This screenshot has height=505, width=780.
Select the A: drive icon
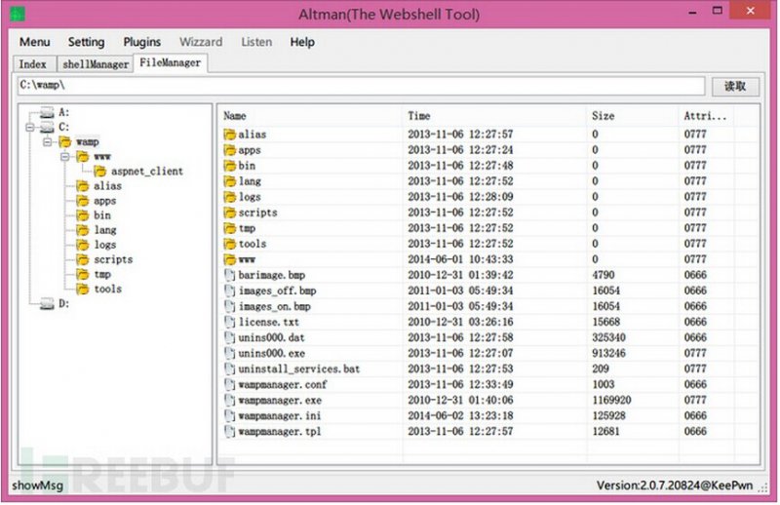pos(47,112)
